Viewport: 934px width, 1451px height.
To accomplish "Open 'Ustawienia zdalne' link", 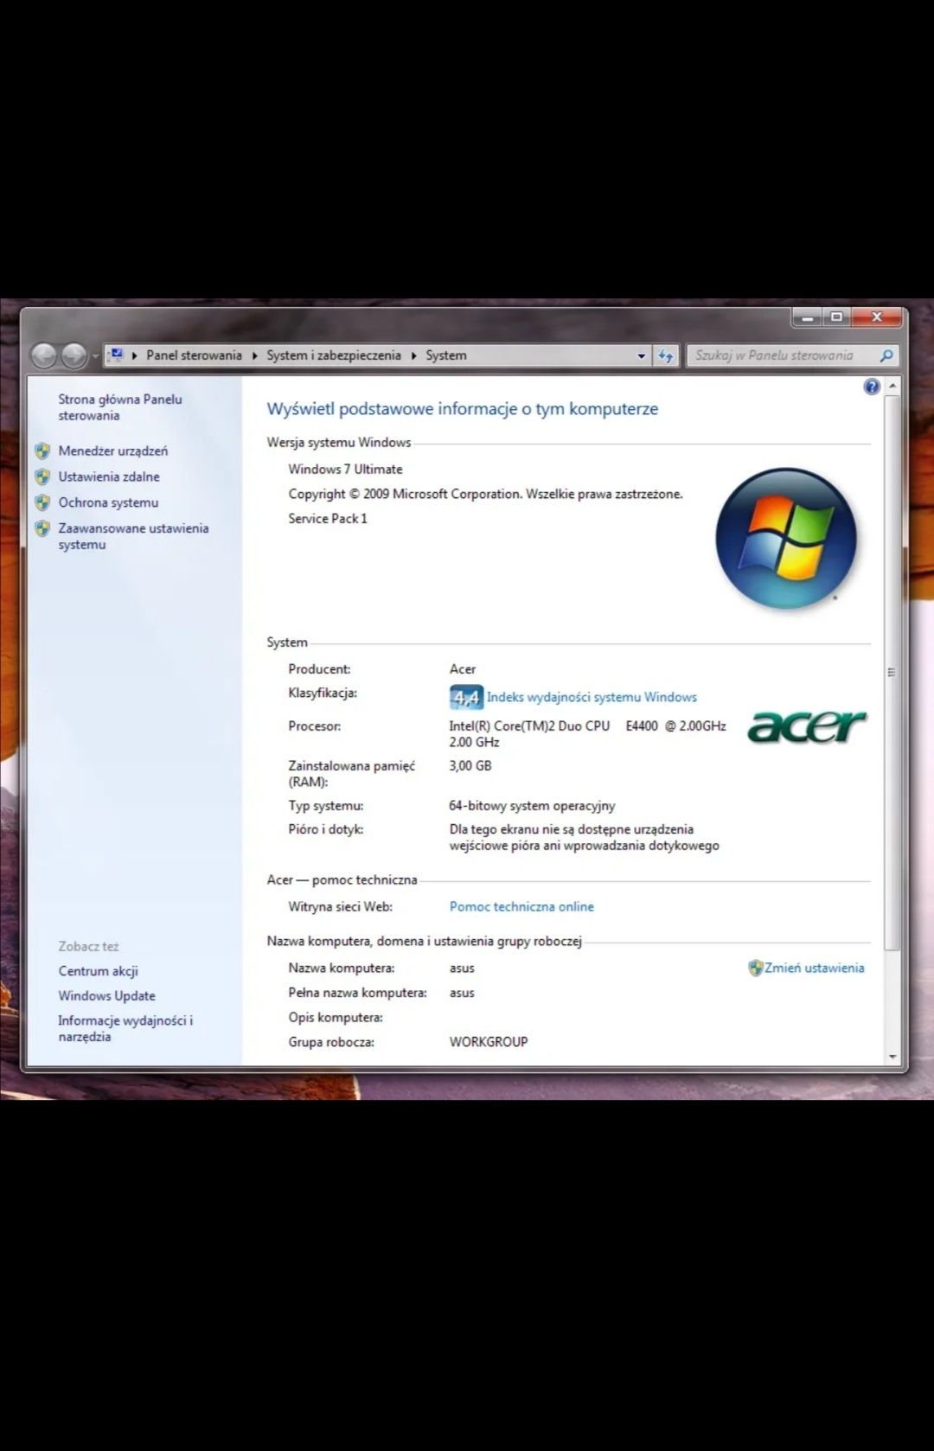I will point(109,476).
